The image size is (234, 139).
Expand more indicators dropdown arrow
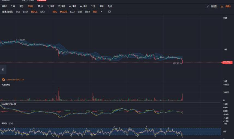101,12
